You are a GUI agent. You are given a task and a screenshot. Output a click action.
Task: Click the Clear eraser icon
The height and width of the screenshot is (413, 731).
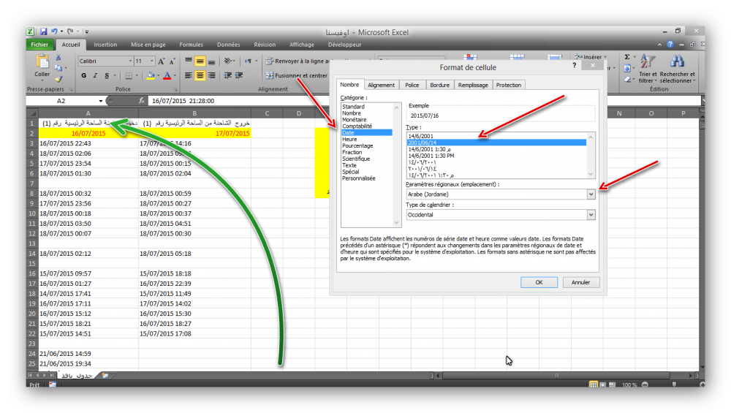pyautogui.click(x=627, y=80)
